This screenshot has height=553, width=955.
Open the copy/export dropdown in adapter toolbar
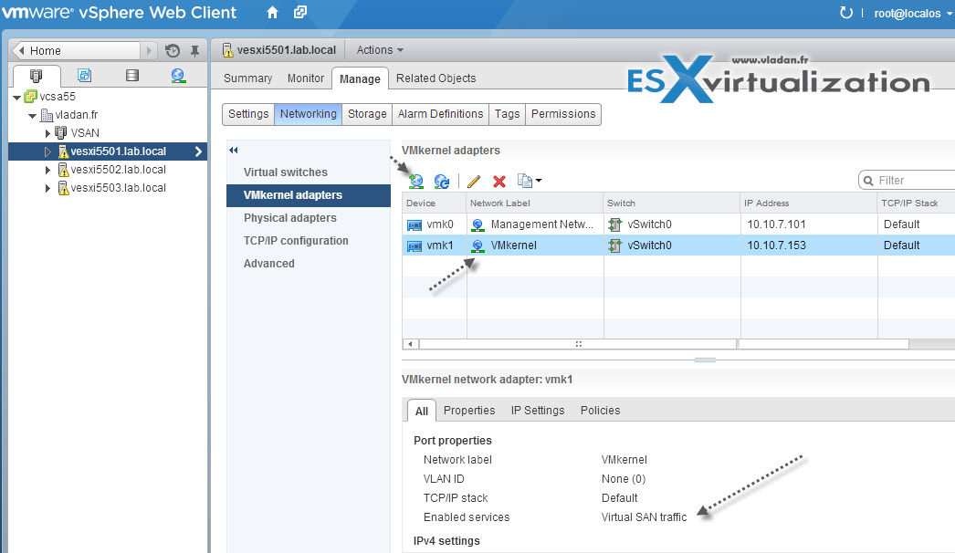pos(529,181)
